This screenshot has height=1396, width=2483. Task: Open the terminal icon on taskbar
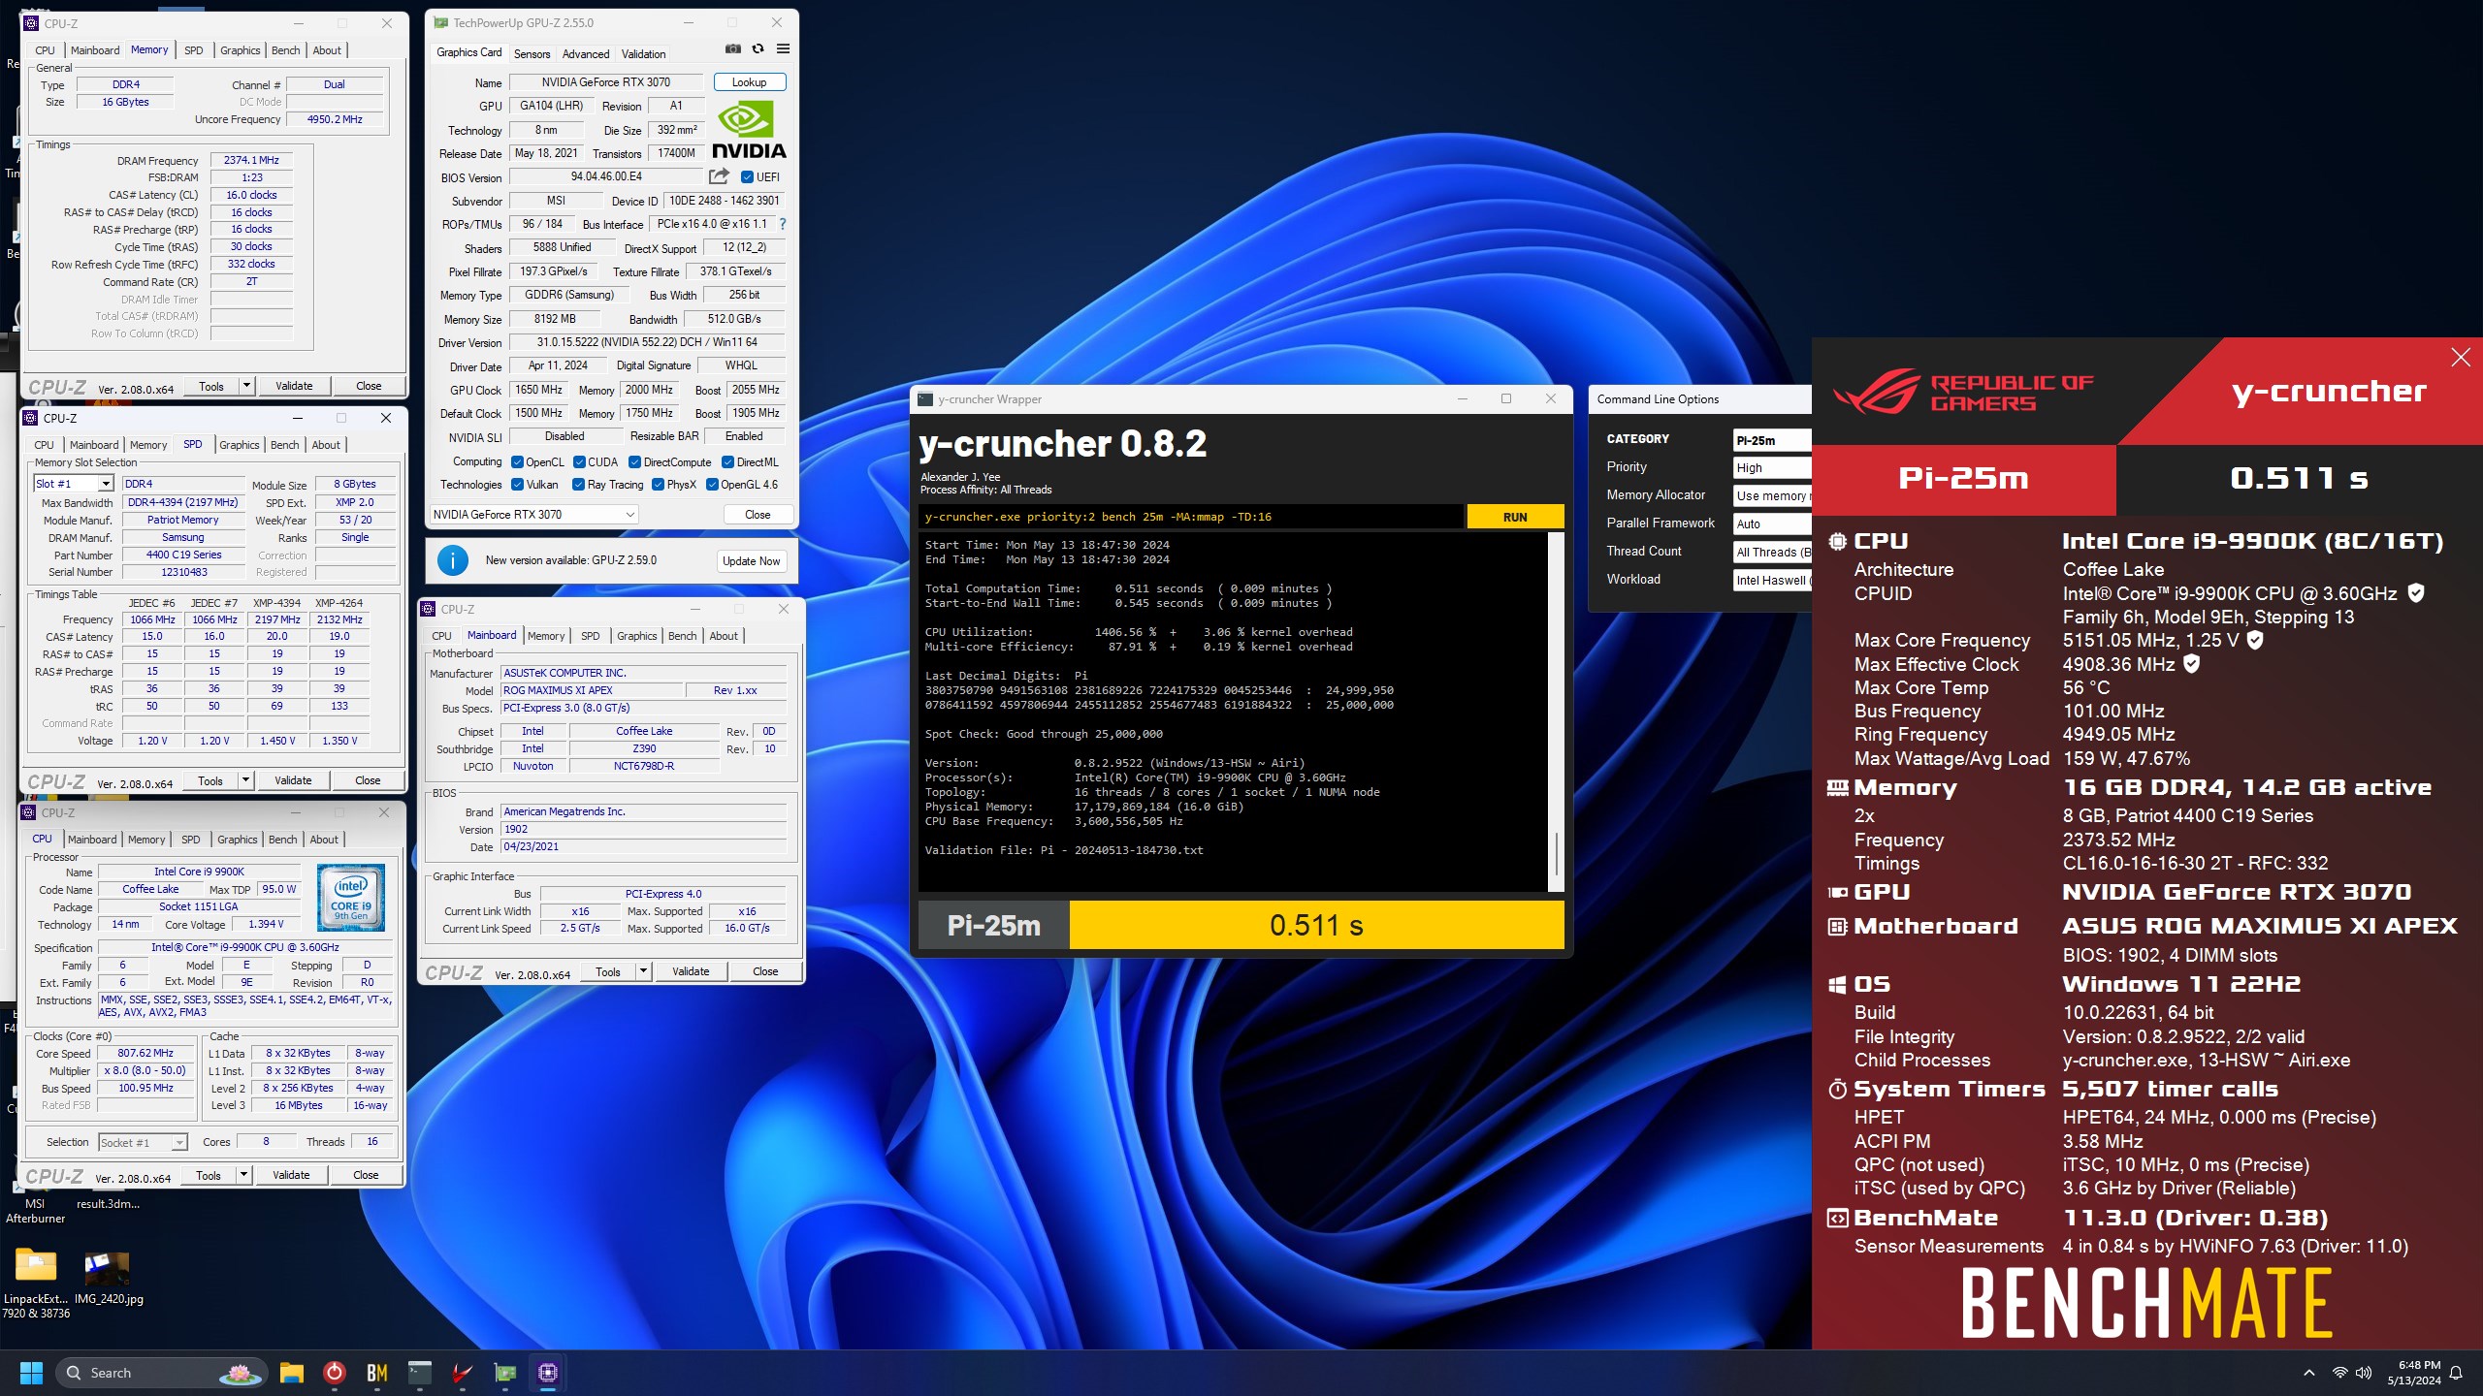[419, 1373]
